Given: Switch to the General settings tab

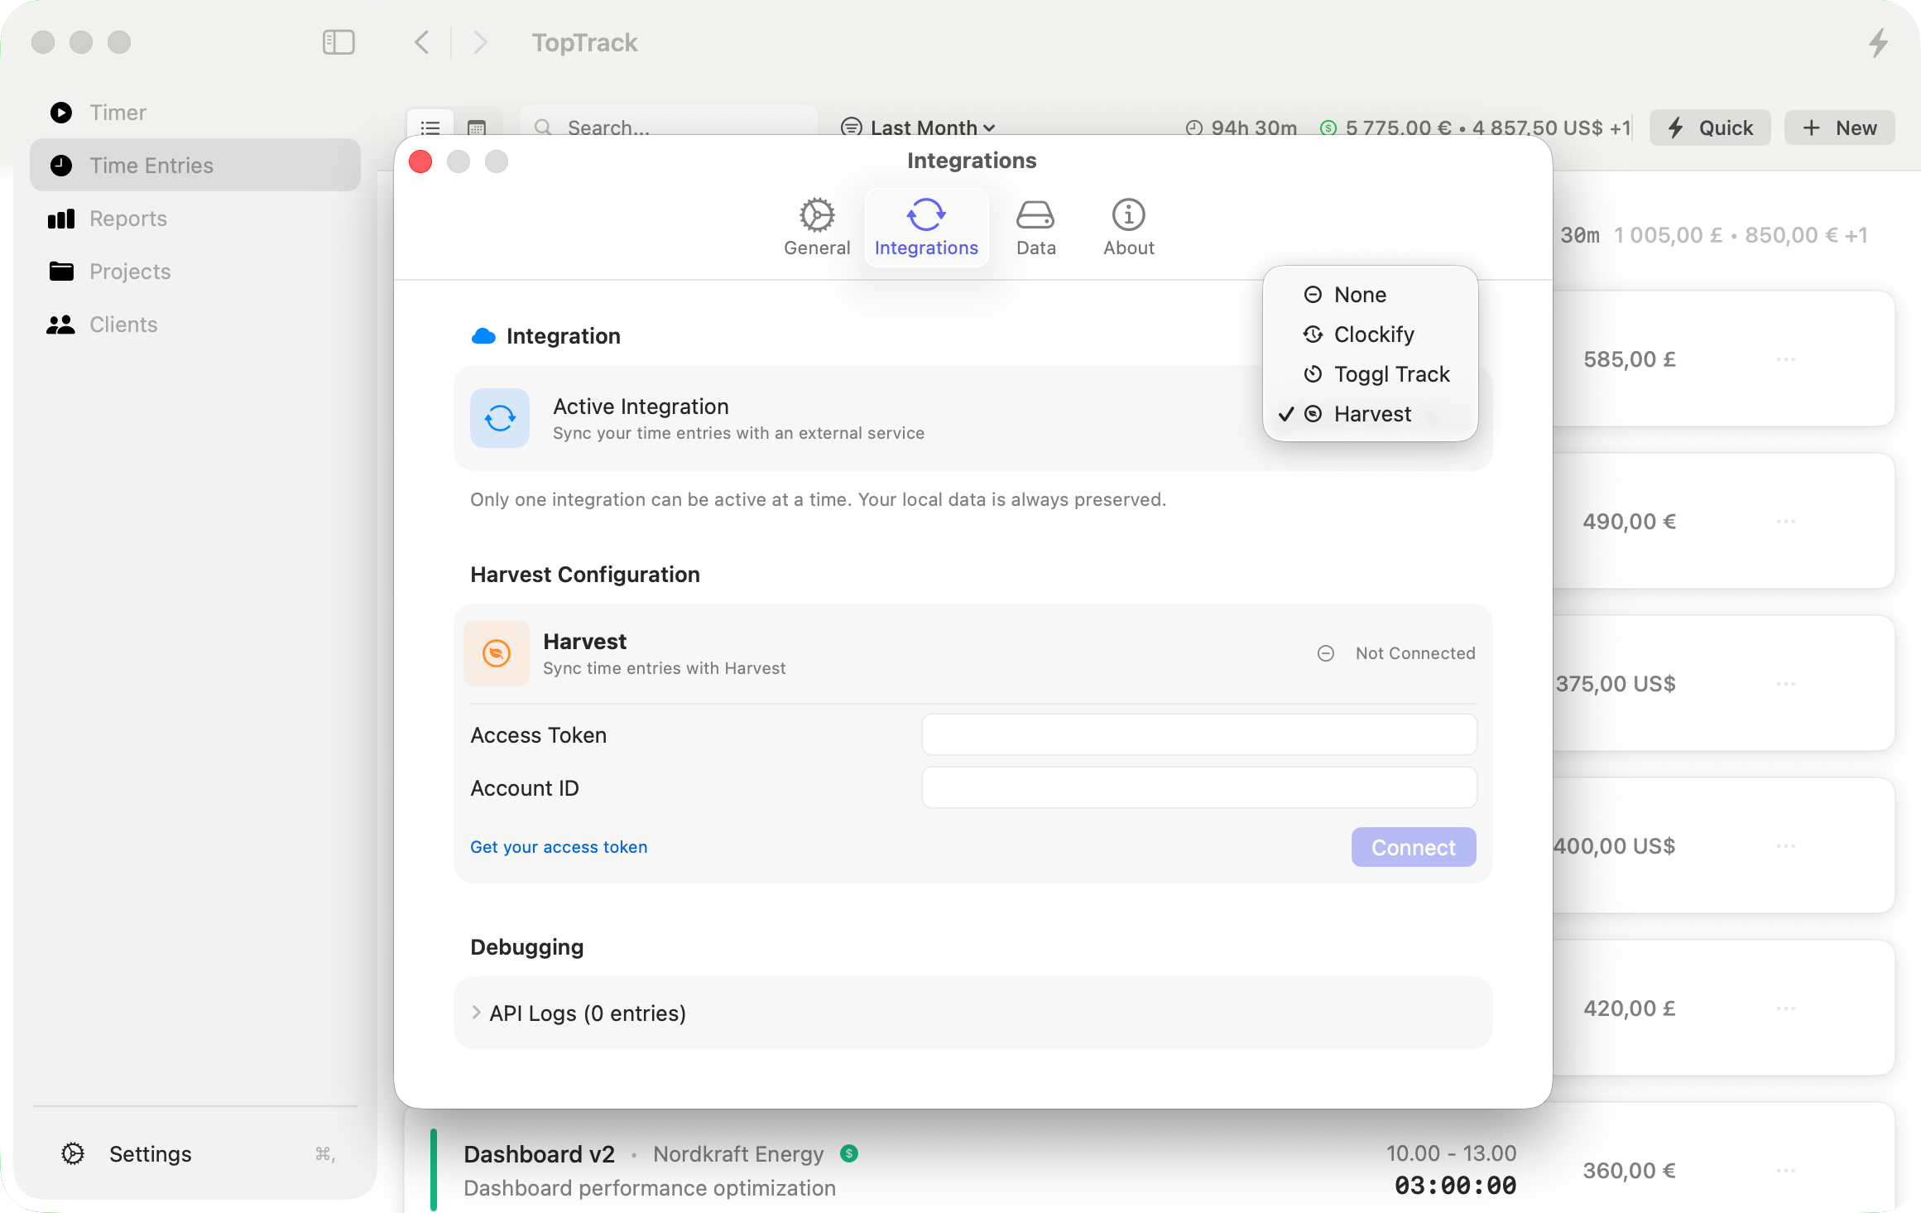Looking at the screenshot, I should click(817, 226).
